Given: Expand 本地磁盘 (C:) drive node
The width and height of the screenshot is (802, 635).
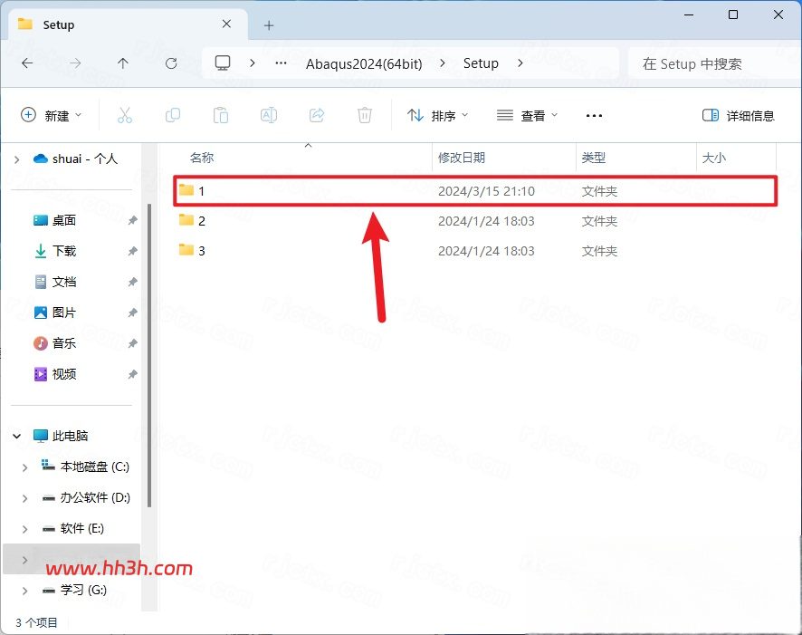Looking at the screenshot, I should coord(24,467).
